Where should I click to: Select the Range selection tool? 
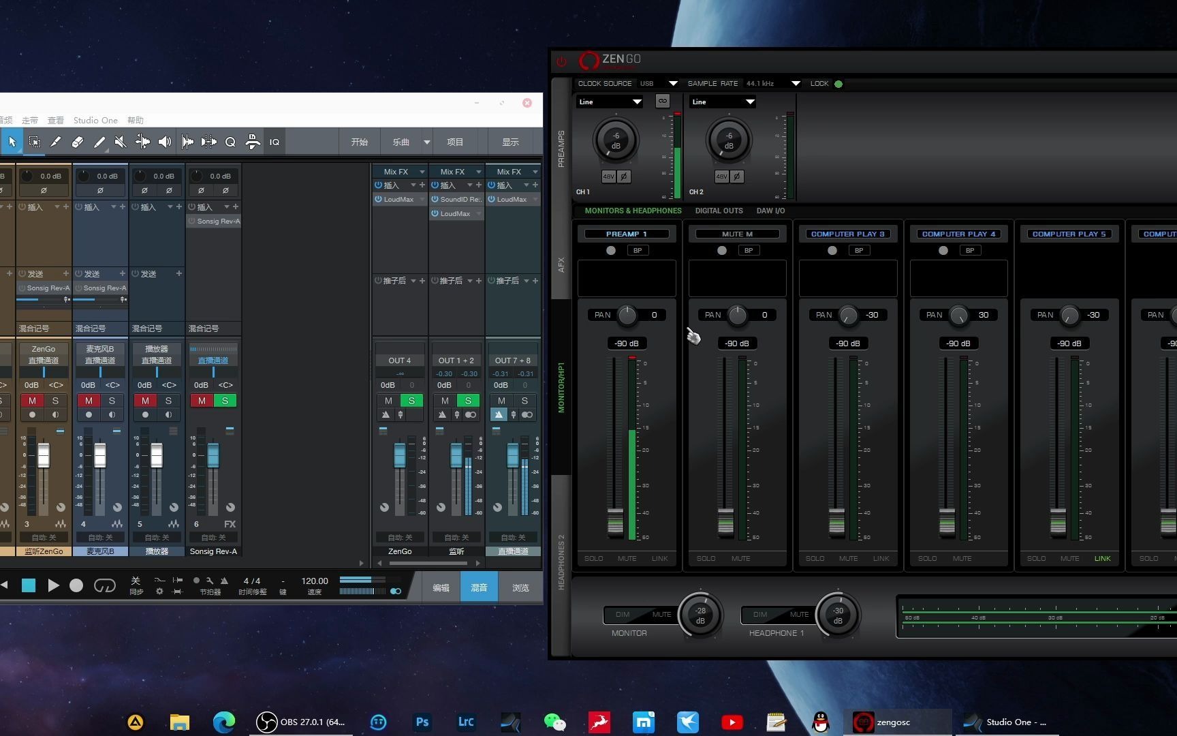34,142
